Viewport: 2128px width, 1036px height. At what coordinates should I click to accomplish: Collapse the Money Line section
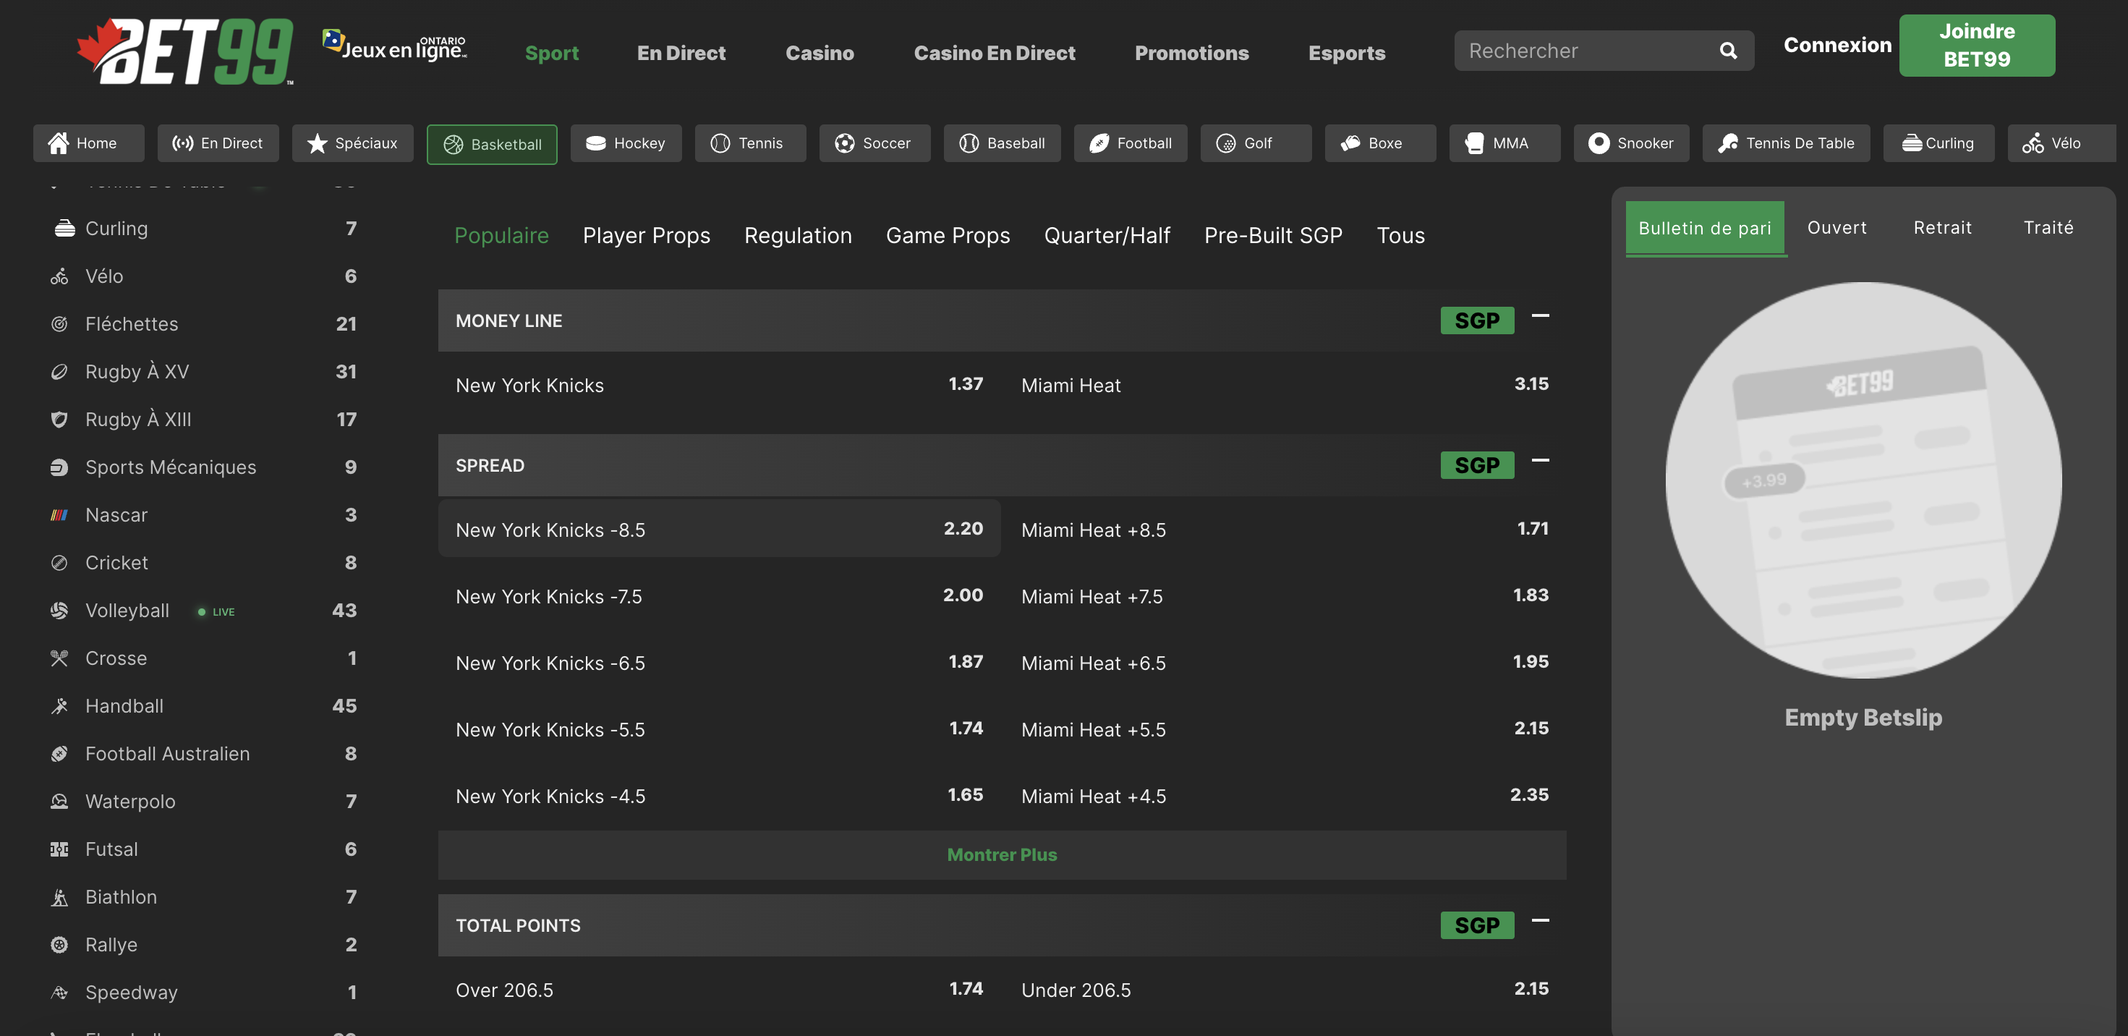click(x=1540, y=315)
